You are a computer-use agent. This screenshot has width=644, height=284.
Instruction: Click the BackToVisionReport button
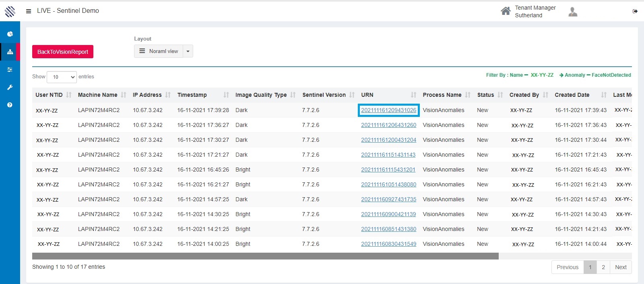pyautogui.click(x=63, y=52)
